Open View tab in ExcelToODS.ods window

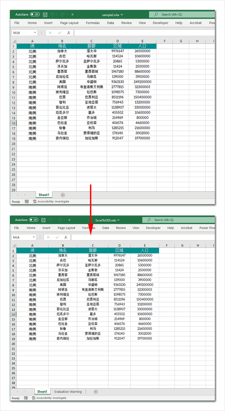pos(136,228)
